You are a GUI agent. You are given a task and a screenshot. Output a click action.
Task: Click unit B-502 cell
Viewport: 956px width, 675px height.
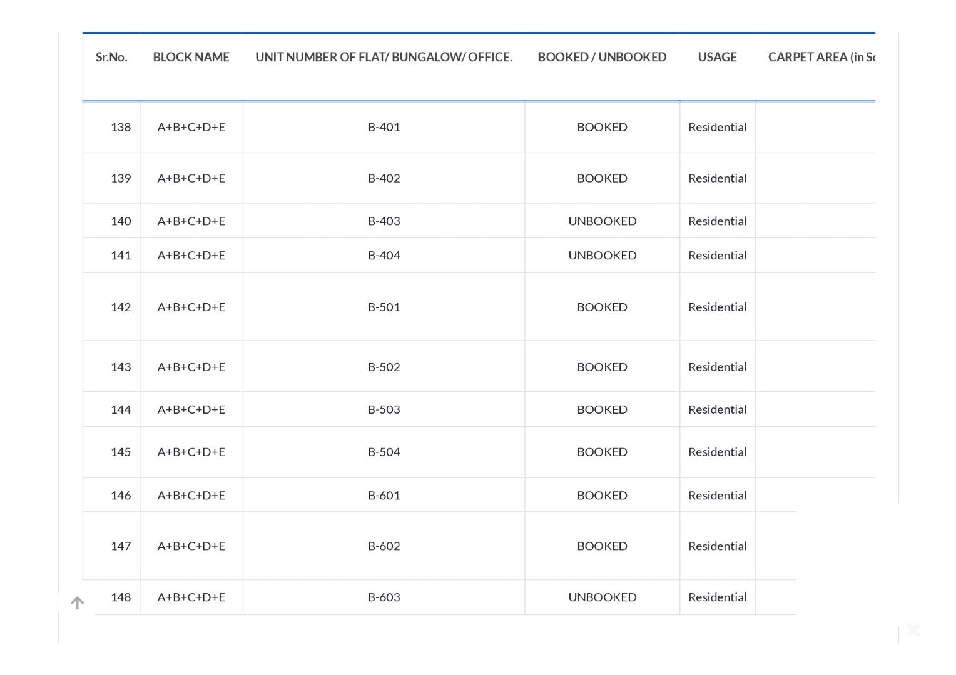pos(384,367)
